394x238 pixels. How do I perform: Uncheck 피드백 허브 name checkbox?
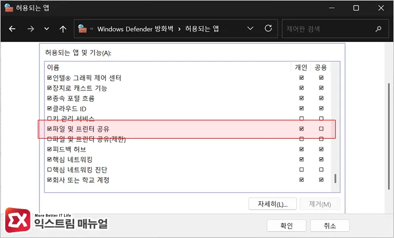pos(49,149)
